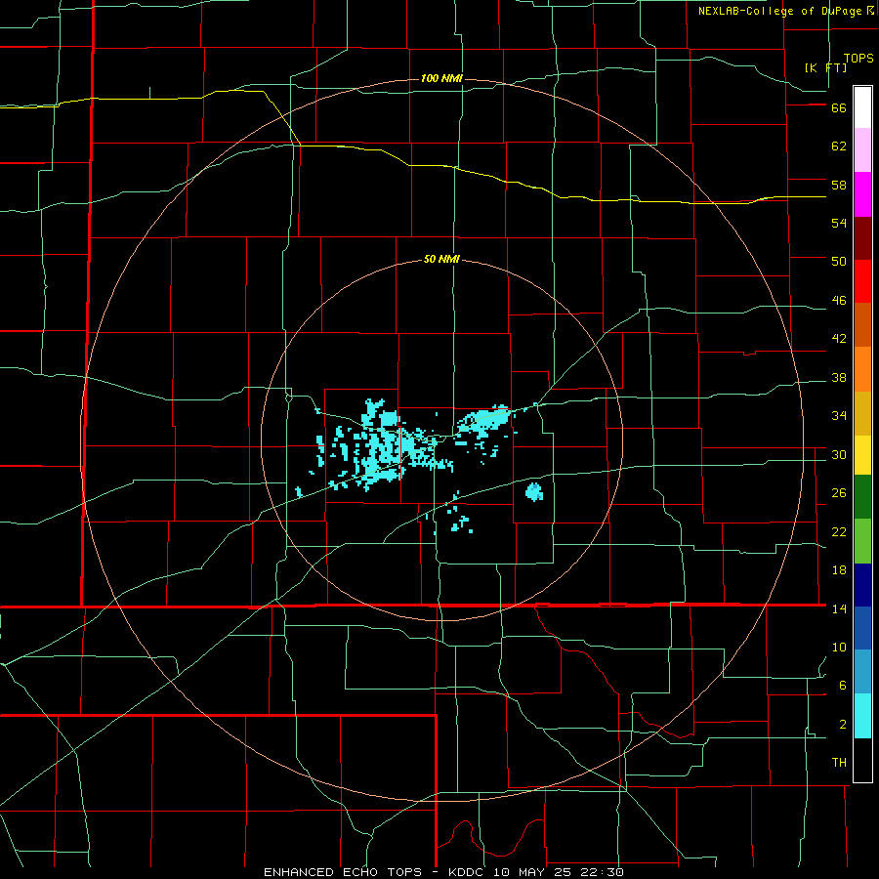Screen dimensions: 879x879
Task: Click the 10 legend value
Action: (839, 647)
